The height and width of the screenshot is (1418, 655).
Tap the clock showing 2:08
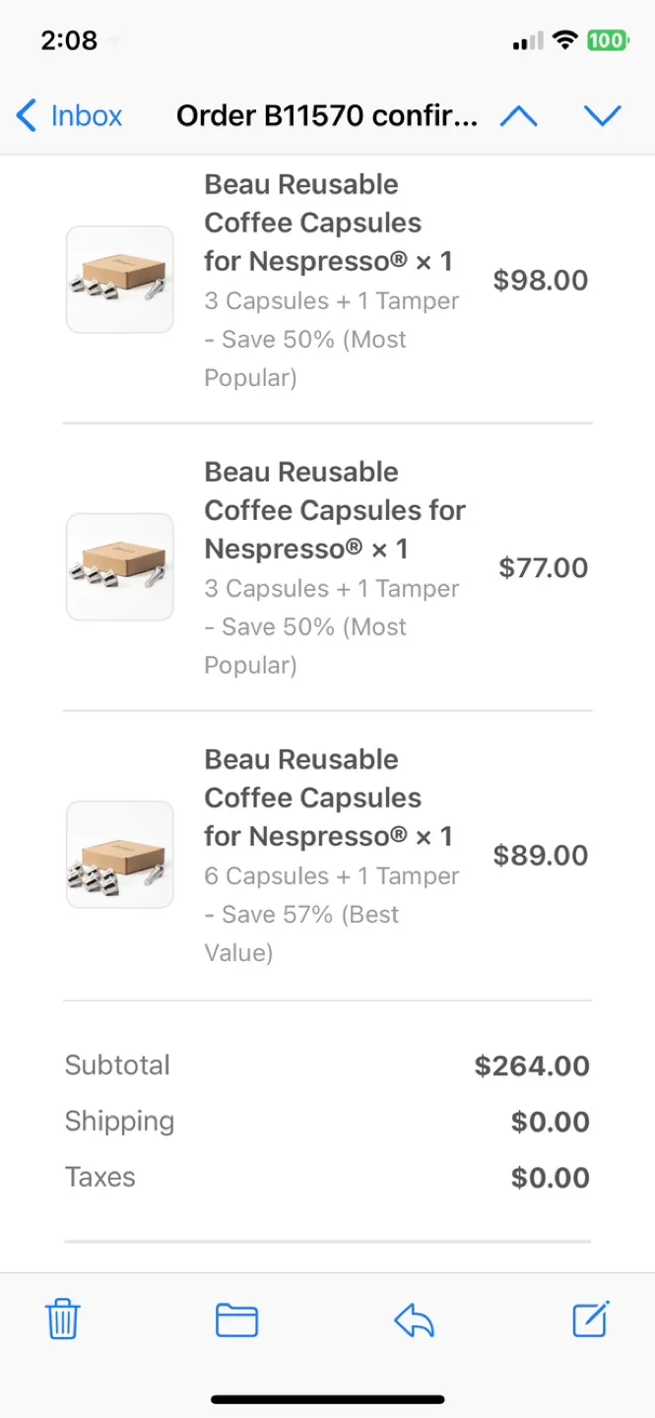(67, 40)
